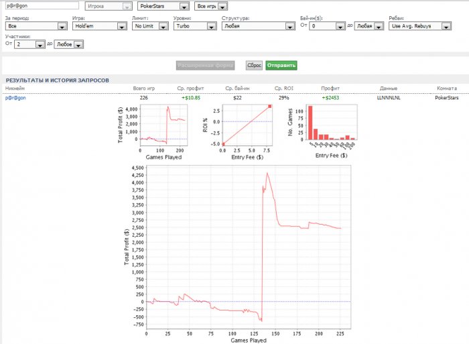
Task: Expand the Hold'em game dropdown
Action: tap(100, 26)
